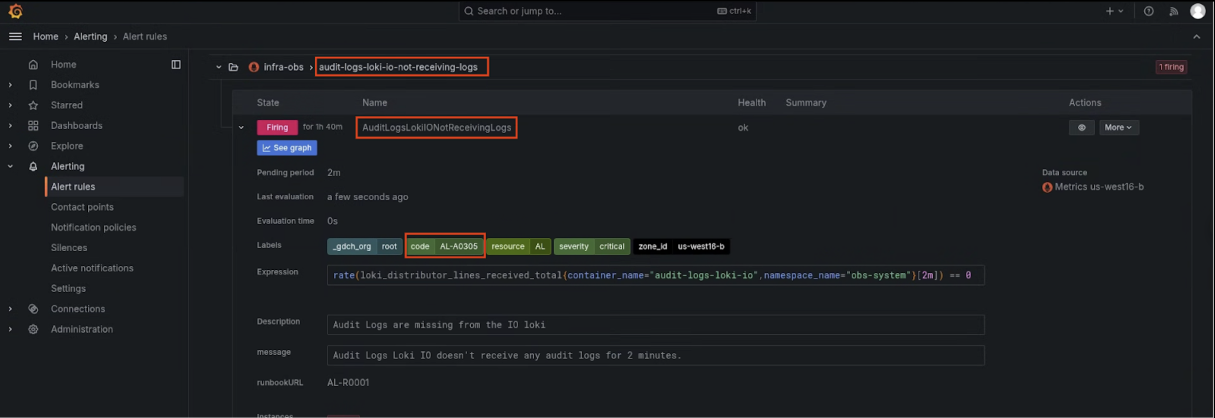Click the Grafana logo

(16, 11)
